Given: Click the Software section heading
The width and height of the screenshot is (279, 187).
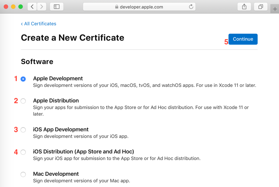Looking at the screenshot, I should [37, 62].
